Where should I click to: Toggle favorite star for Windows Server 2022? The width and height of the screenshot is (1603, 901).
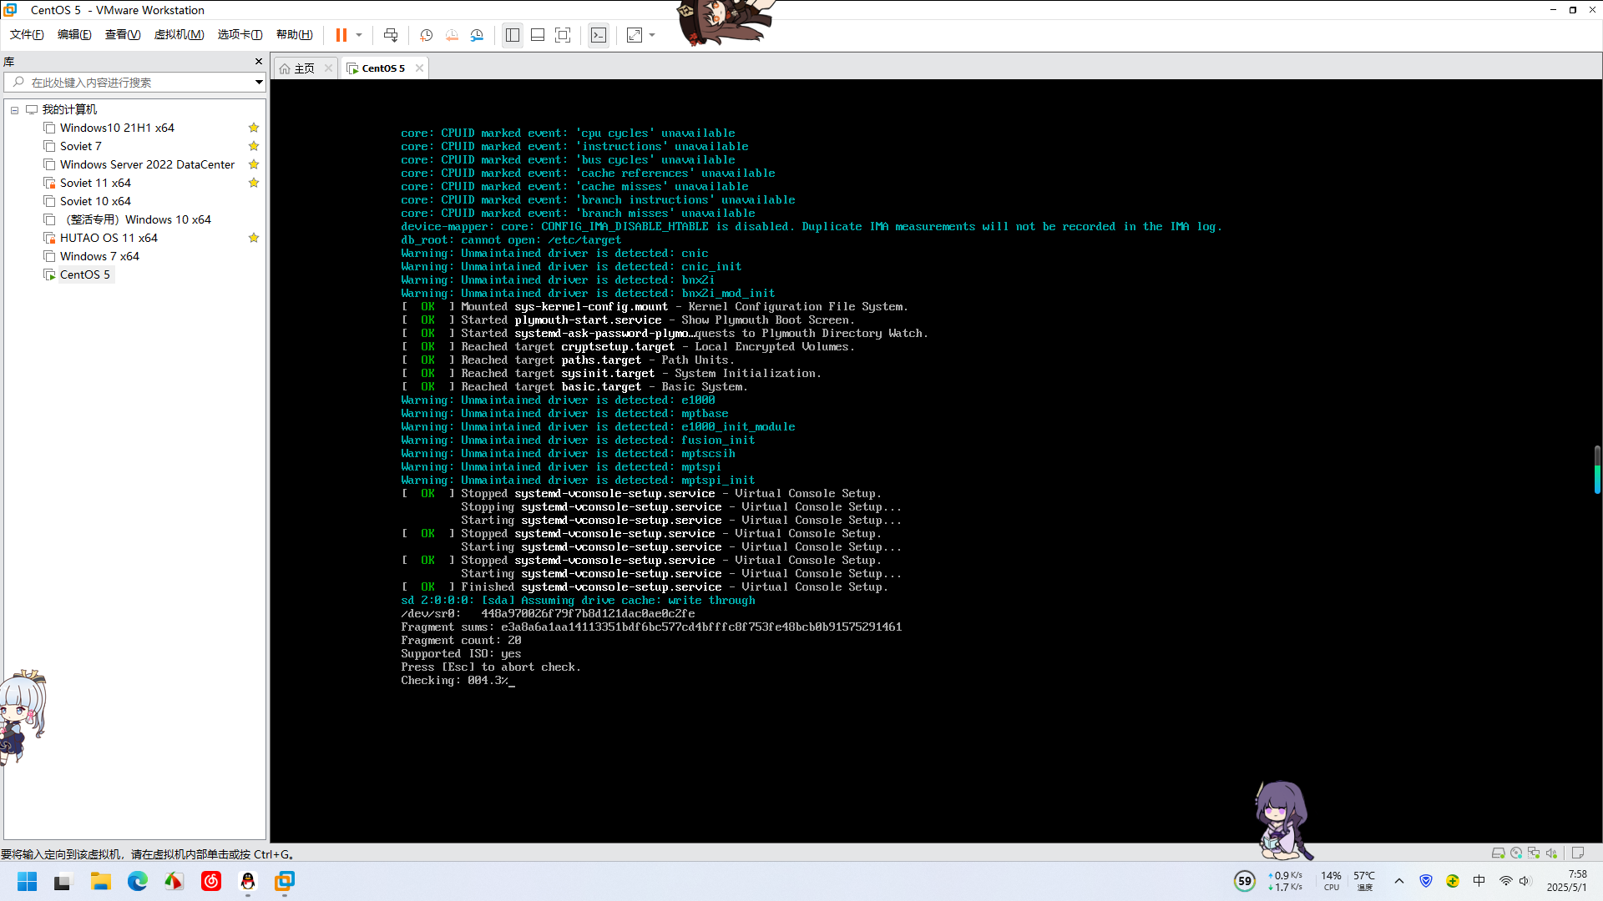pyautogui.click(x=254, y=164)
